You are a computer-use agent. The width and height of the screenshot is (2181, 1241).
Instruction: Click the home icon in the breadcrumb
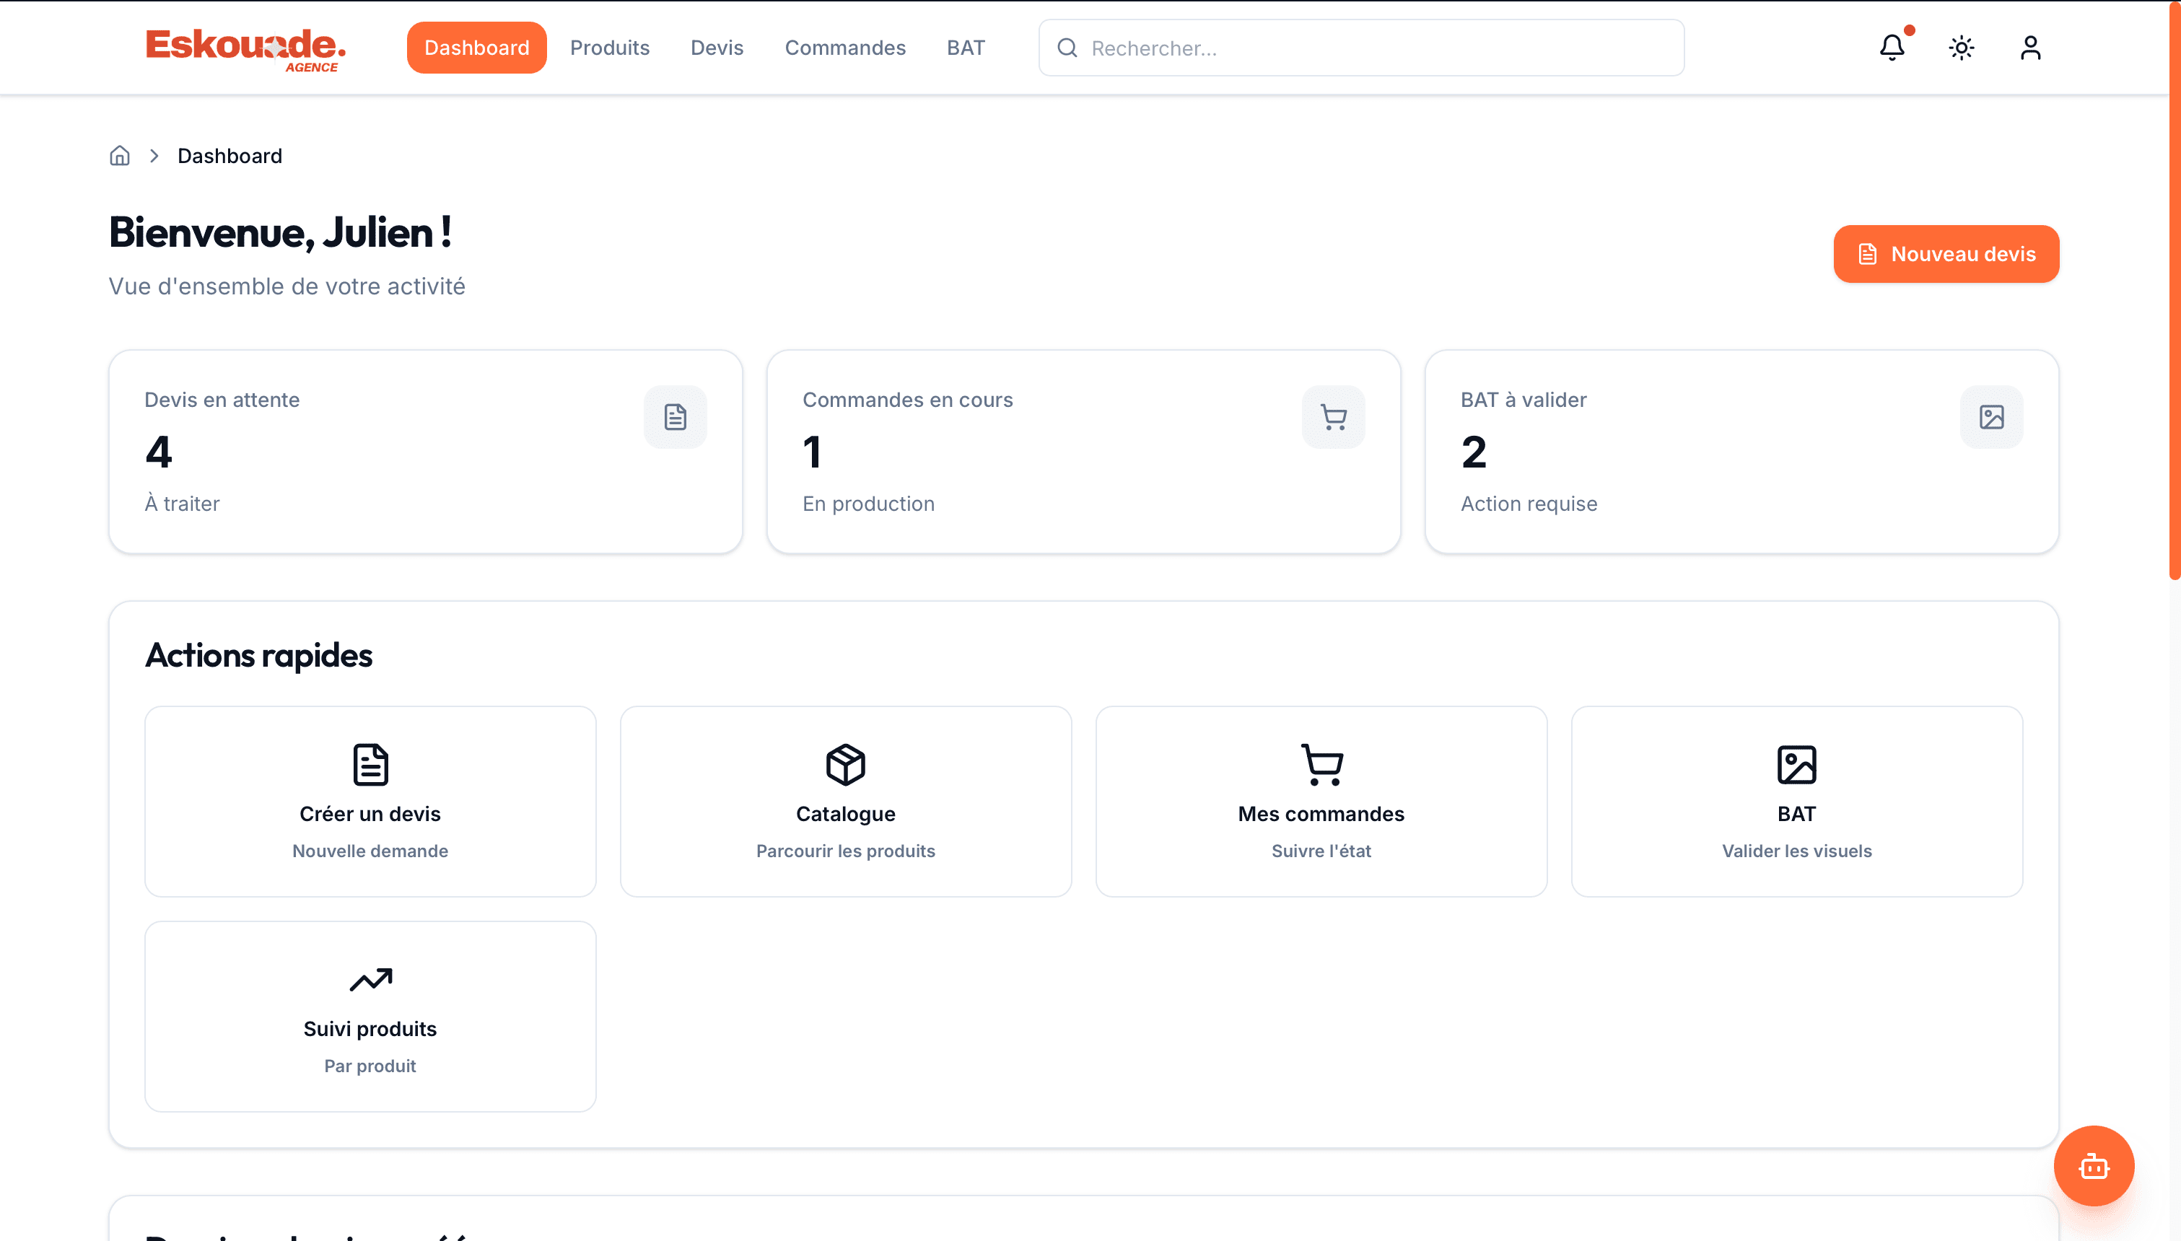click(119, 155)
